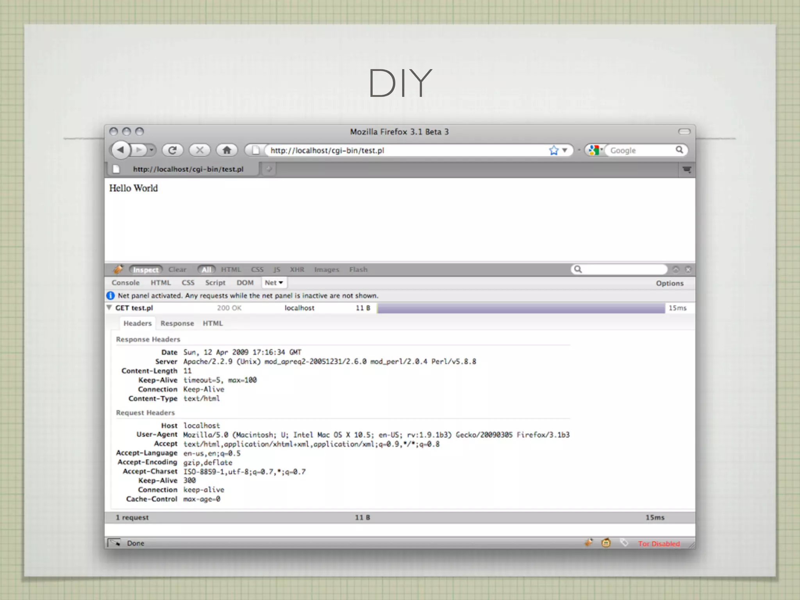Switch to the CSS panel tab
The width and height of the screenshot is (800, 600).
pyautogui.click(x=188, y=283)
